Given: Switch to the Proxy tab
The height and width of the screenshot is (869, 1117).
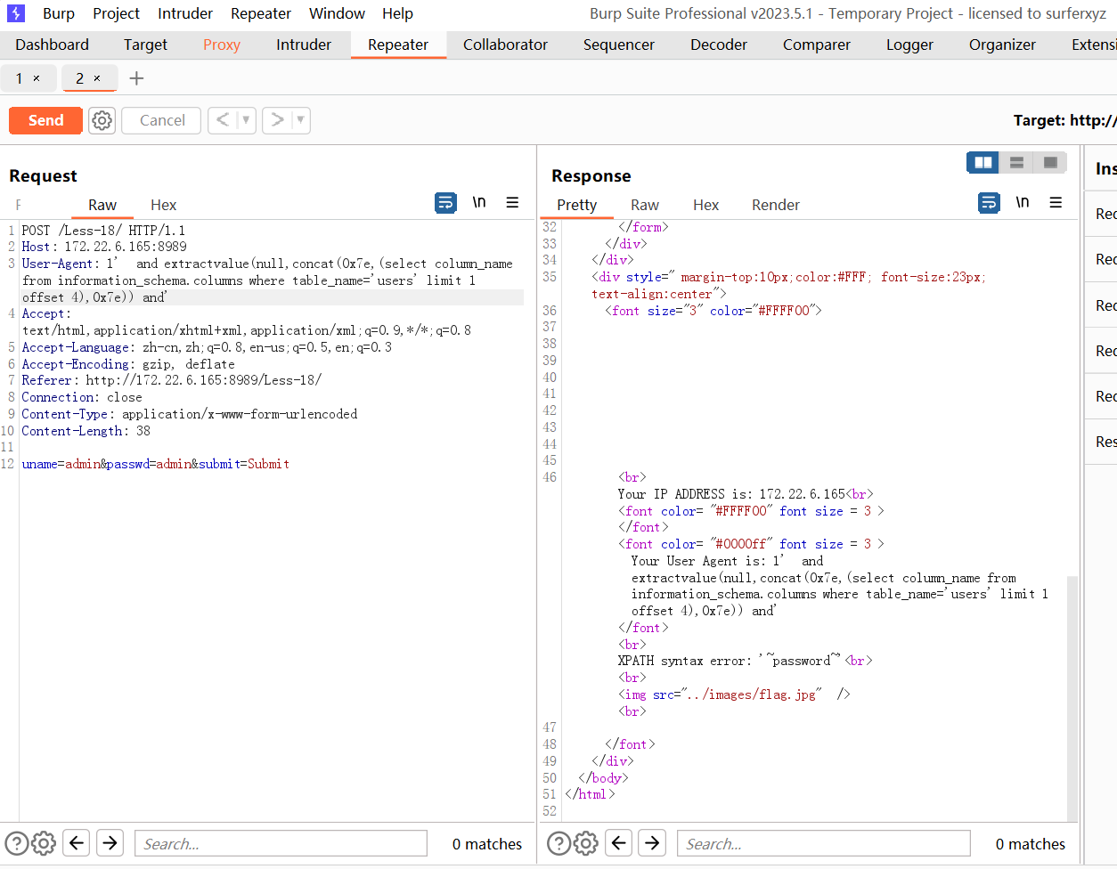Looking at the screenshot, I should click(x=222, y=45).
